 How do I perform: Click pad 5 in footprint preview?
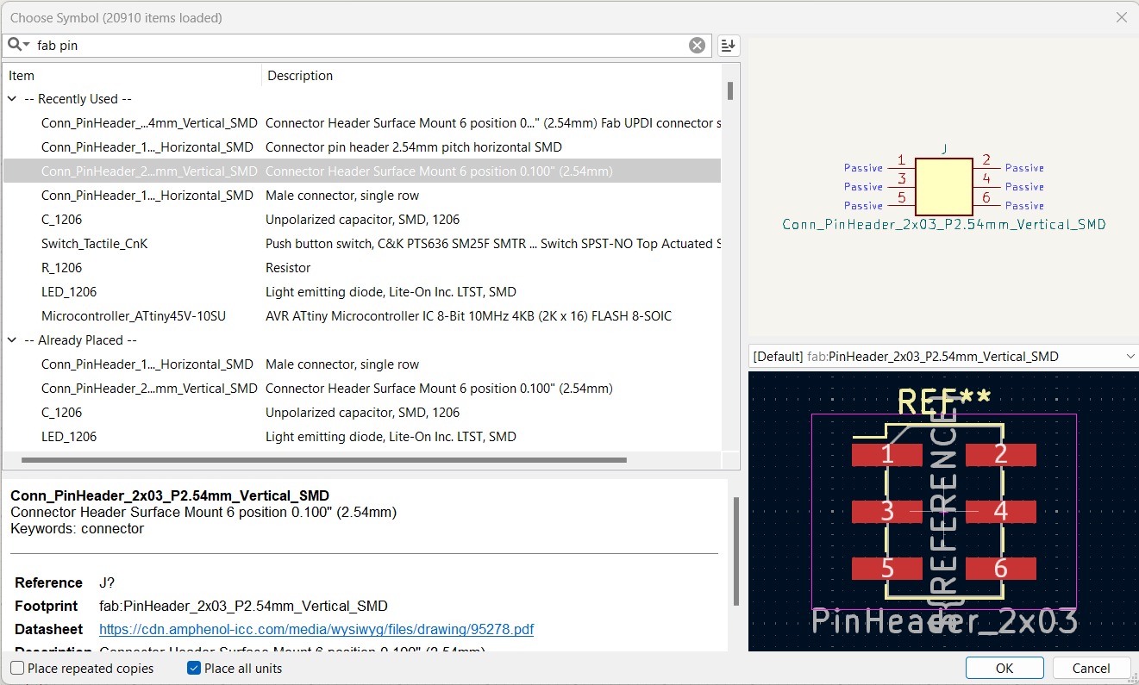(x=887, y=569)
